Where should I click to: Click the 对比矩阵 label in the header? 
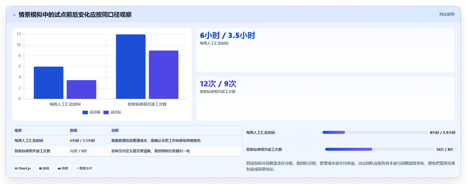[x=447, y=14]
